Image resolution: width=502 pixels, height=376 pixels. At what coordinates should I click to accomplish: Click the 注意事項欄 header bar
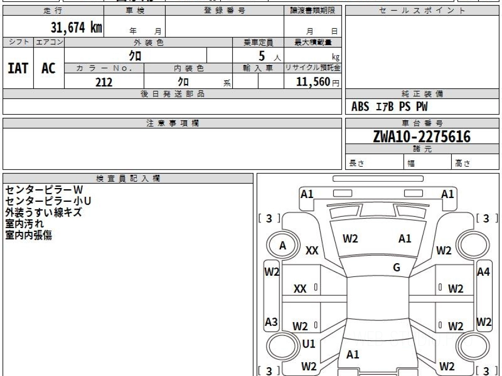[172, 123]
